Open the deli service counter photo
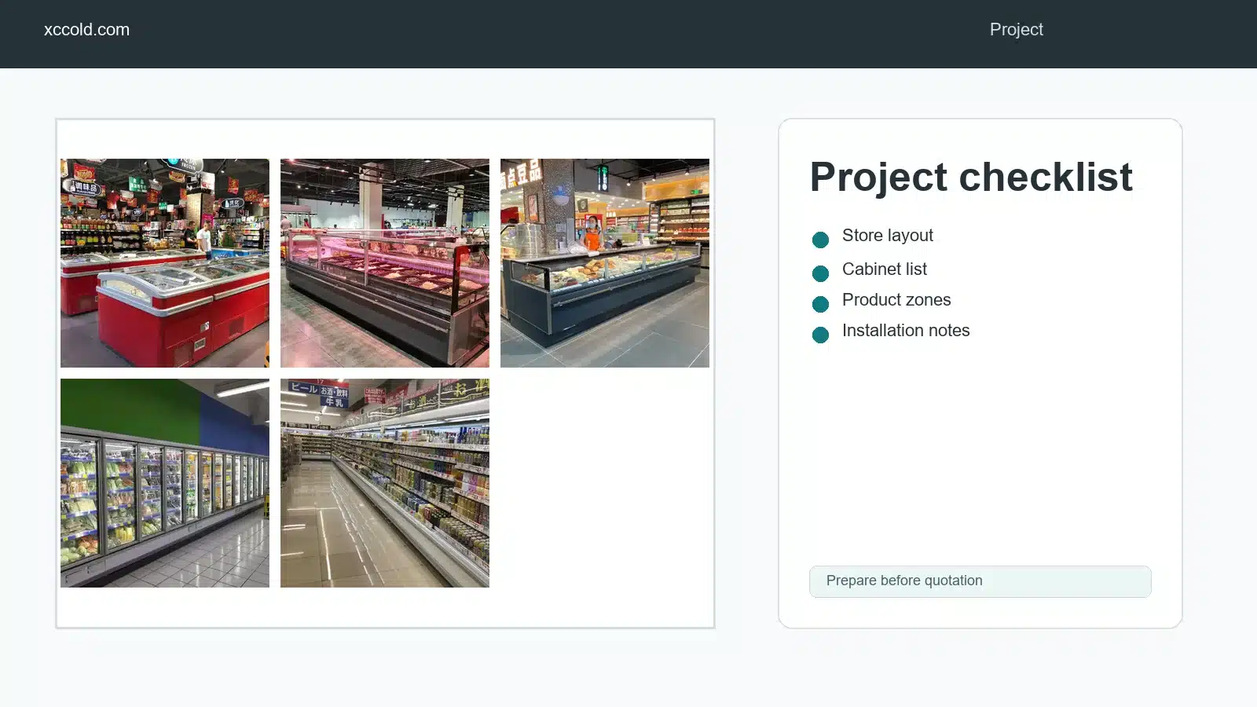Image resolution: width=1257 pixels, height=707 pixels. 605,263
